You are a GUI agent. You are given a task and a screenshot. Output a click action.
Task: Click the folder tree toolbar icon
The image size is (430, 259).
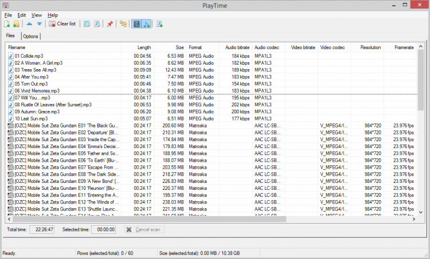pyautogui.click(x=123, y=24)
